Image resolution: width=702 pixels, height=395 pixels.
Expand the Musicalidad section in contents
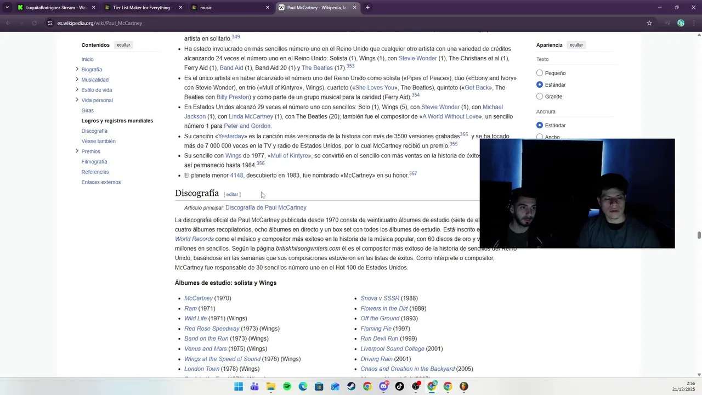tap(77, 80)
